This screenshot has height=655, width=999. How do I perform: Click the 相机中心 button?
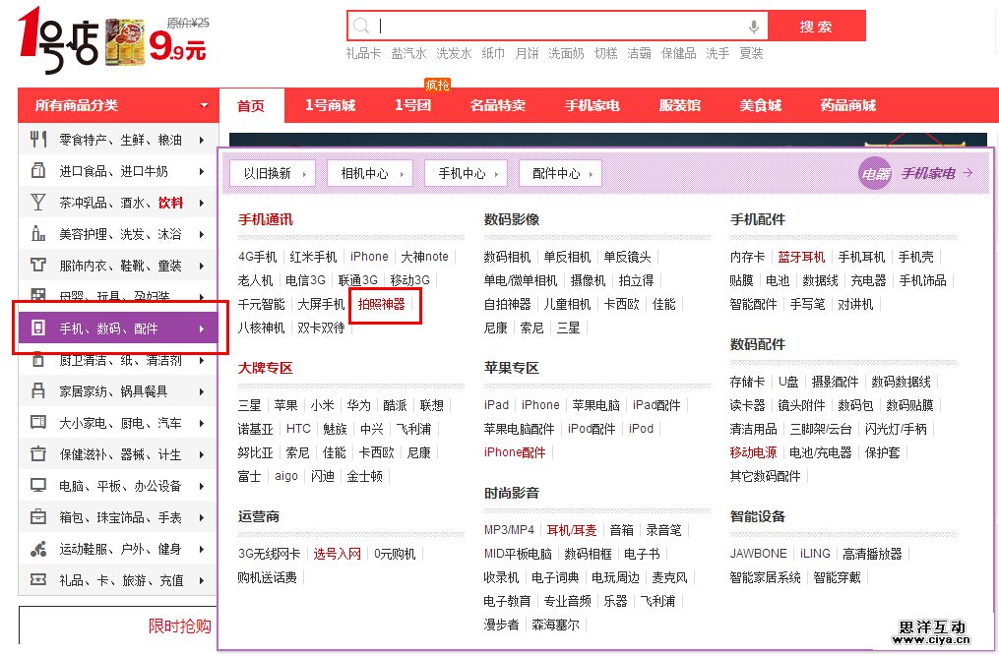(x=370, y=173)
